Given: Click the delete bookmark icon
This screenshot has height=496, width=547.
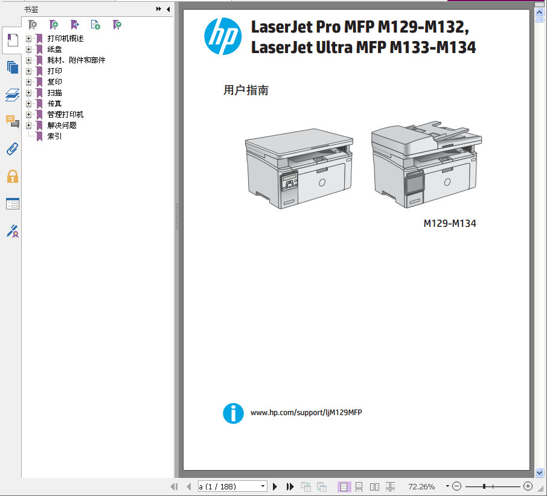Looking at the screenshot, I should 33,25.
